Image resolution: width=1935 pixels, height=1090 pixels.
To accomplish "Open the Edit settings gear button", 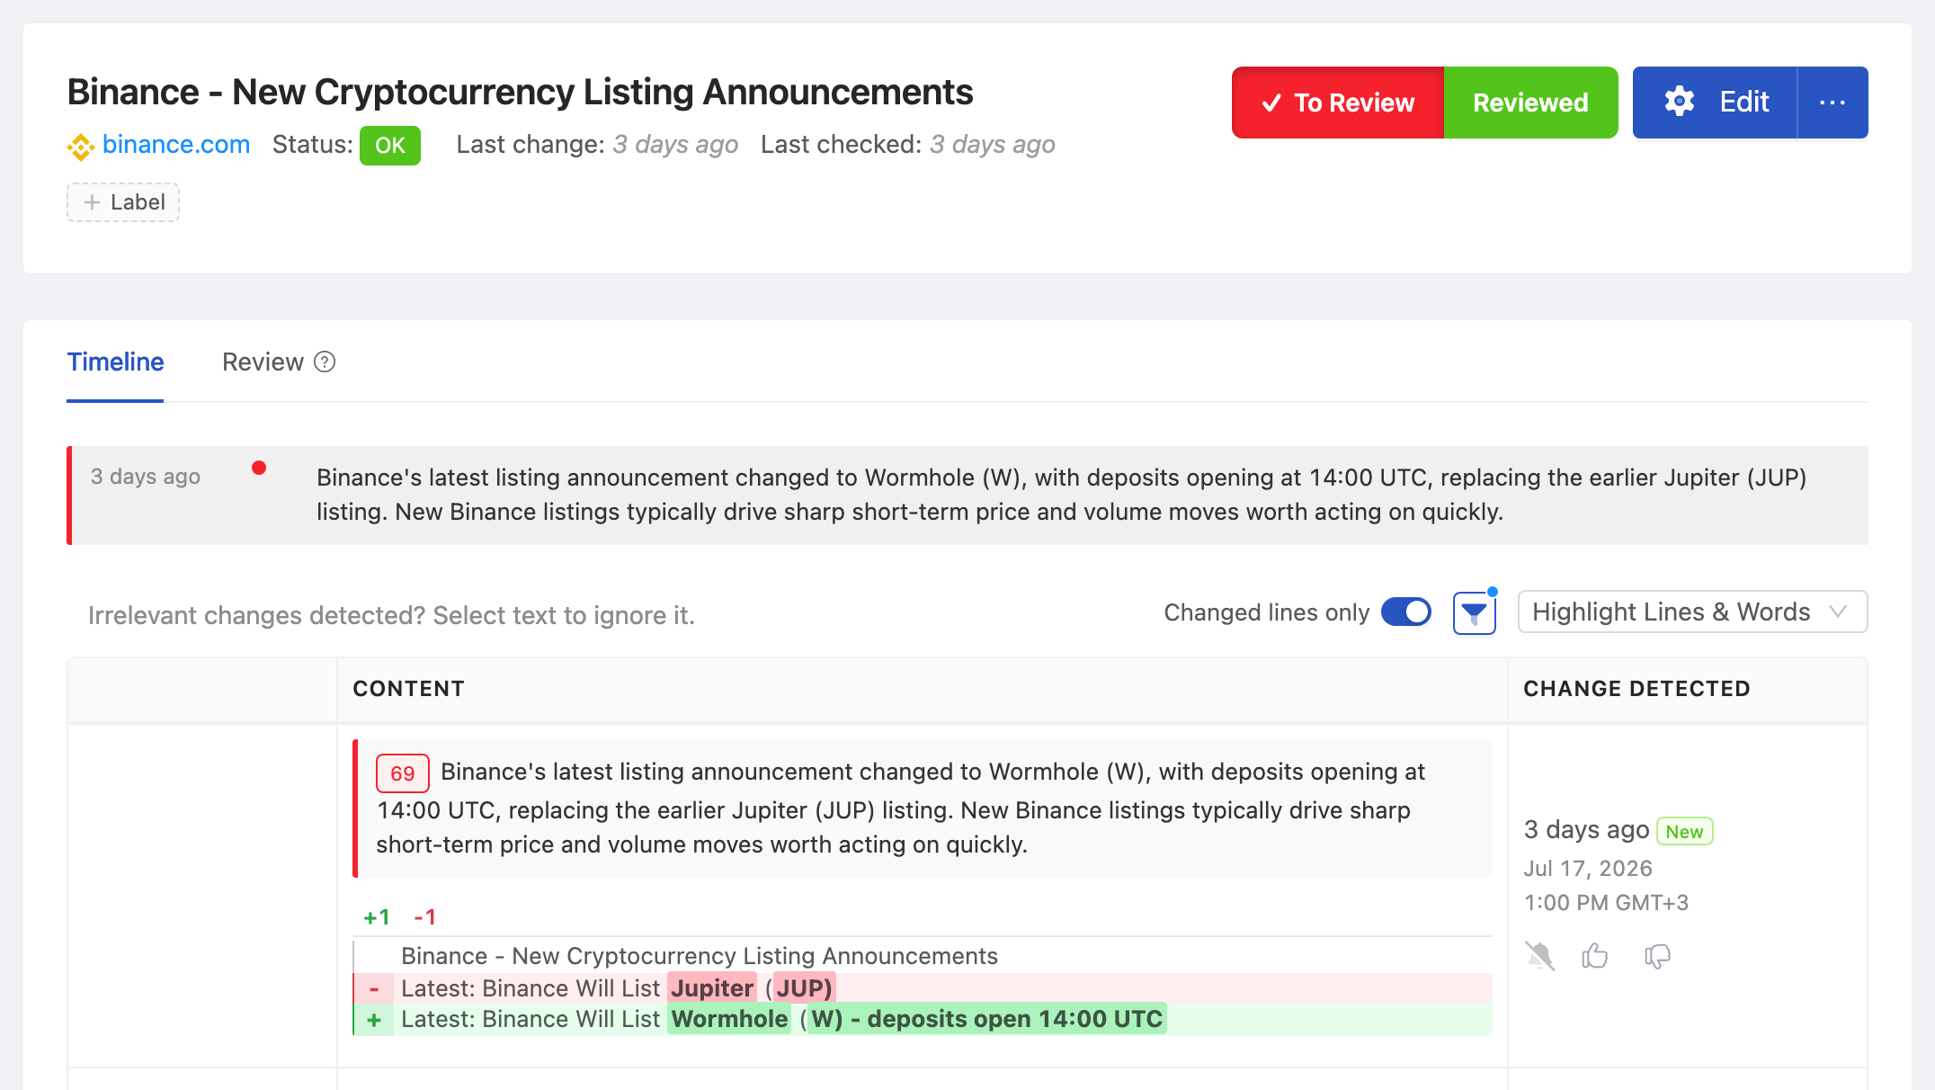I will click(1715, 103).
